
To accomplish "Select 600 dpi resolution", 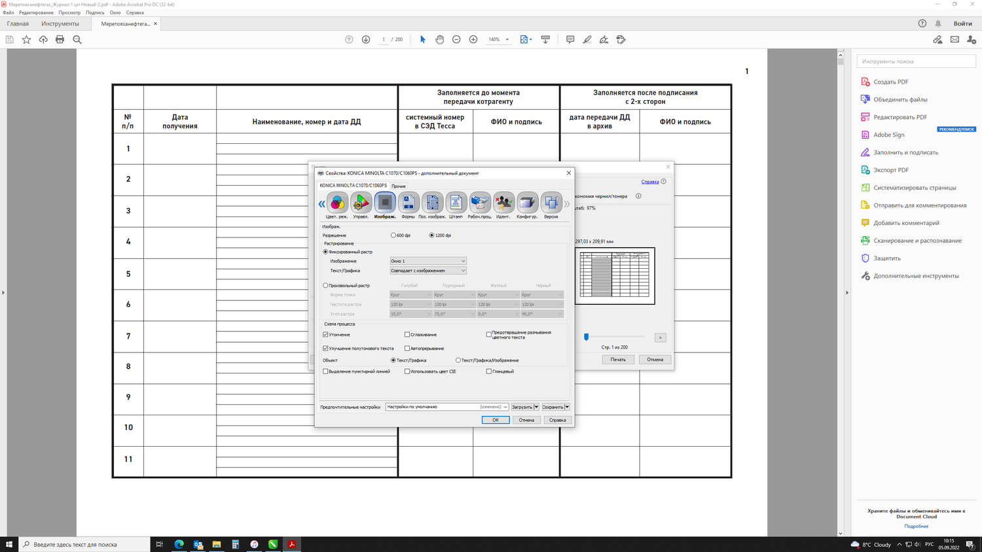I will pos(393,235).
